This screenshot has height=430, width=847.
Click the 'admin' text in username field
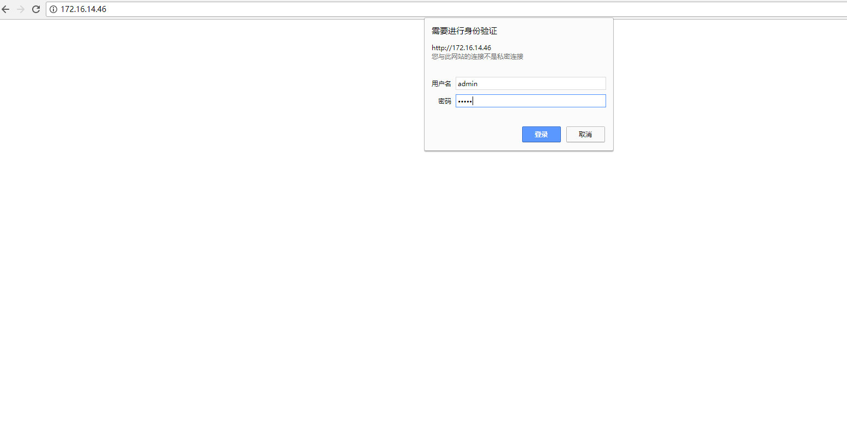(468, 84)
